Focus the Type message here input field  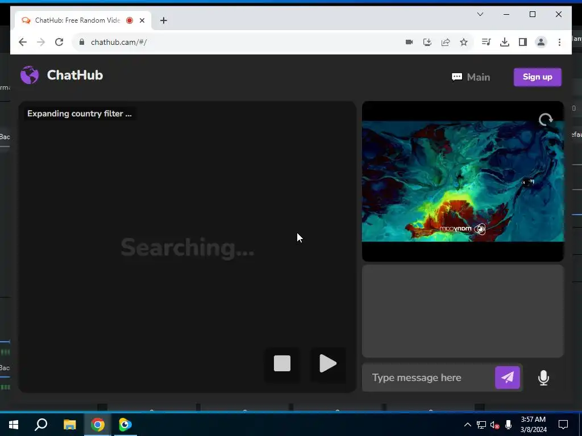pyautogui.click(x=429, y=378)
